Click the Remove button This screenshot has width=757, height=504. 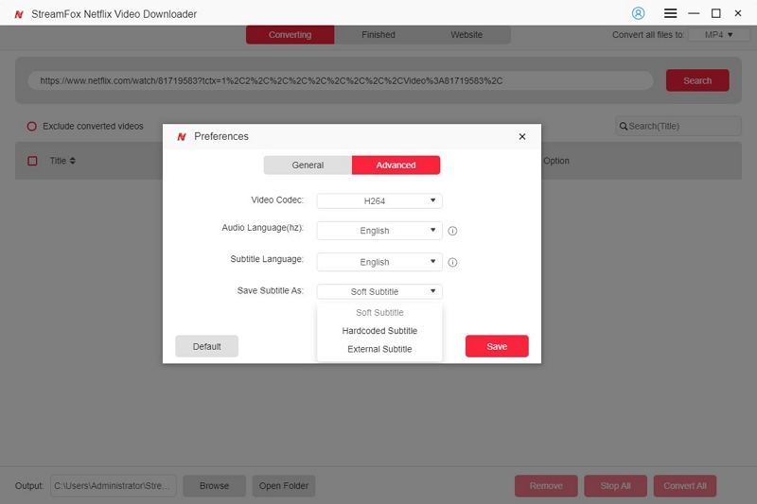tap(546, 486)
